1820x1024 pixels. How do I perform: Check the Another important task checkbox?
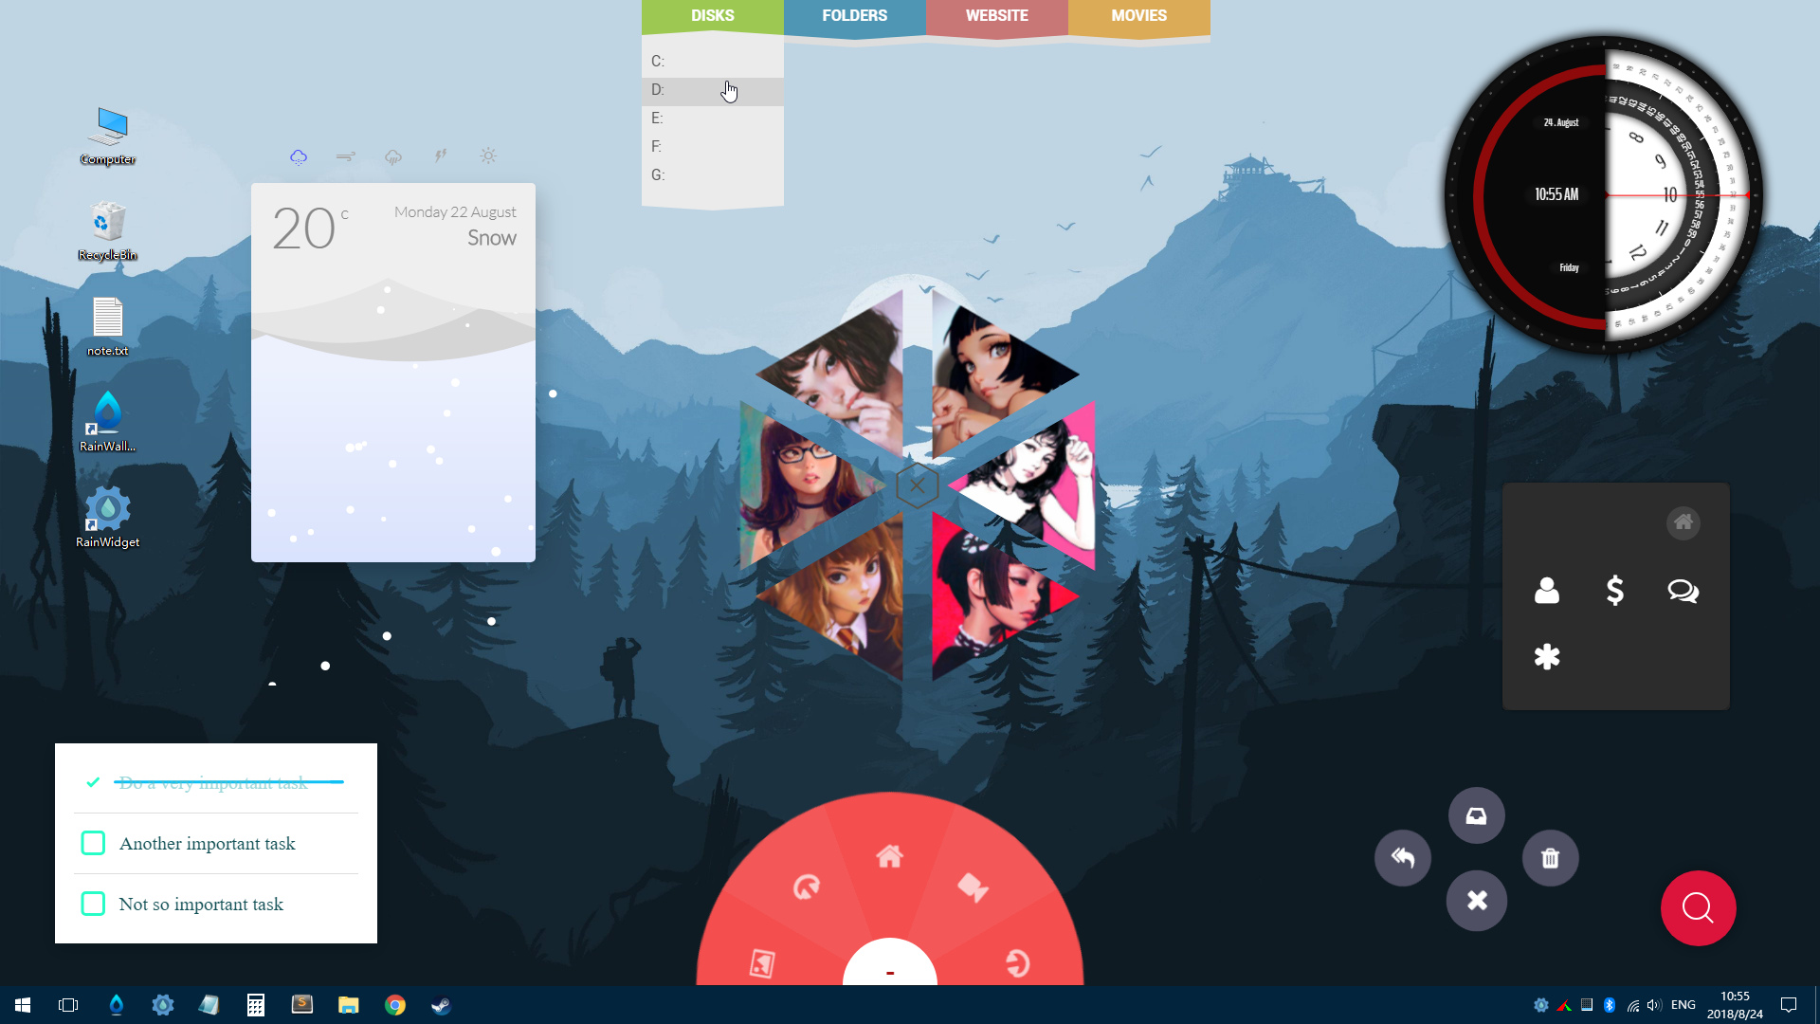coord(93,843)
